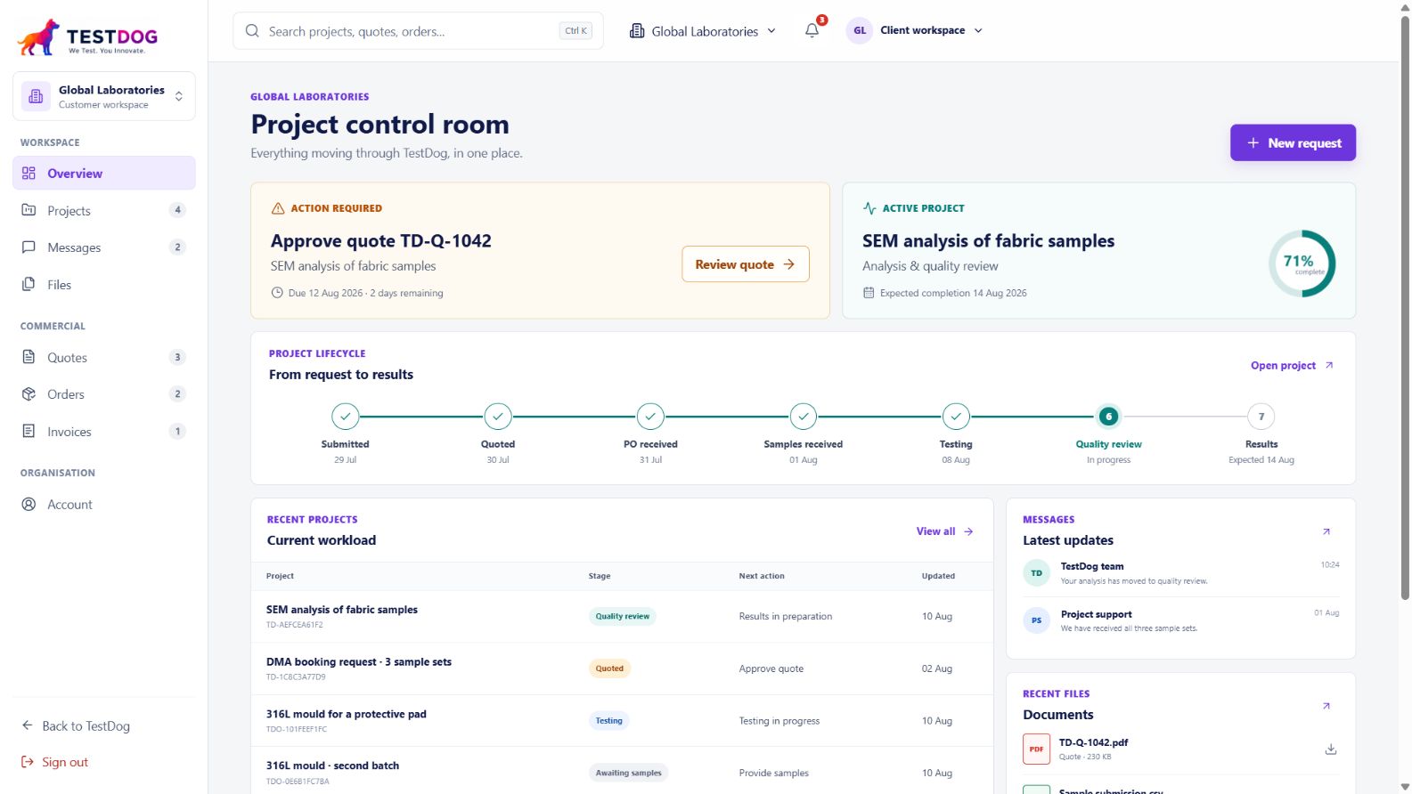
Task: Open SEM analysis of fabric samples row
Action: [622, 616]
